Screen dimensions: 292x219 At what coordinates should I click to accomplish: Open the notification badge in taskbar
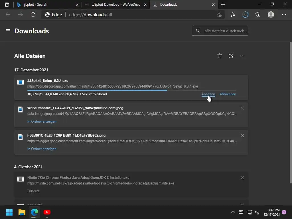[284, 212]
